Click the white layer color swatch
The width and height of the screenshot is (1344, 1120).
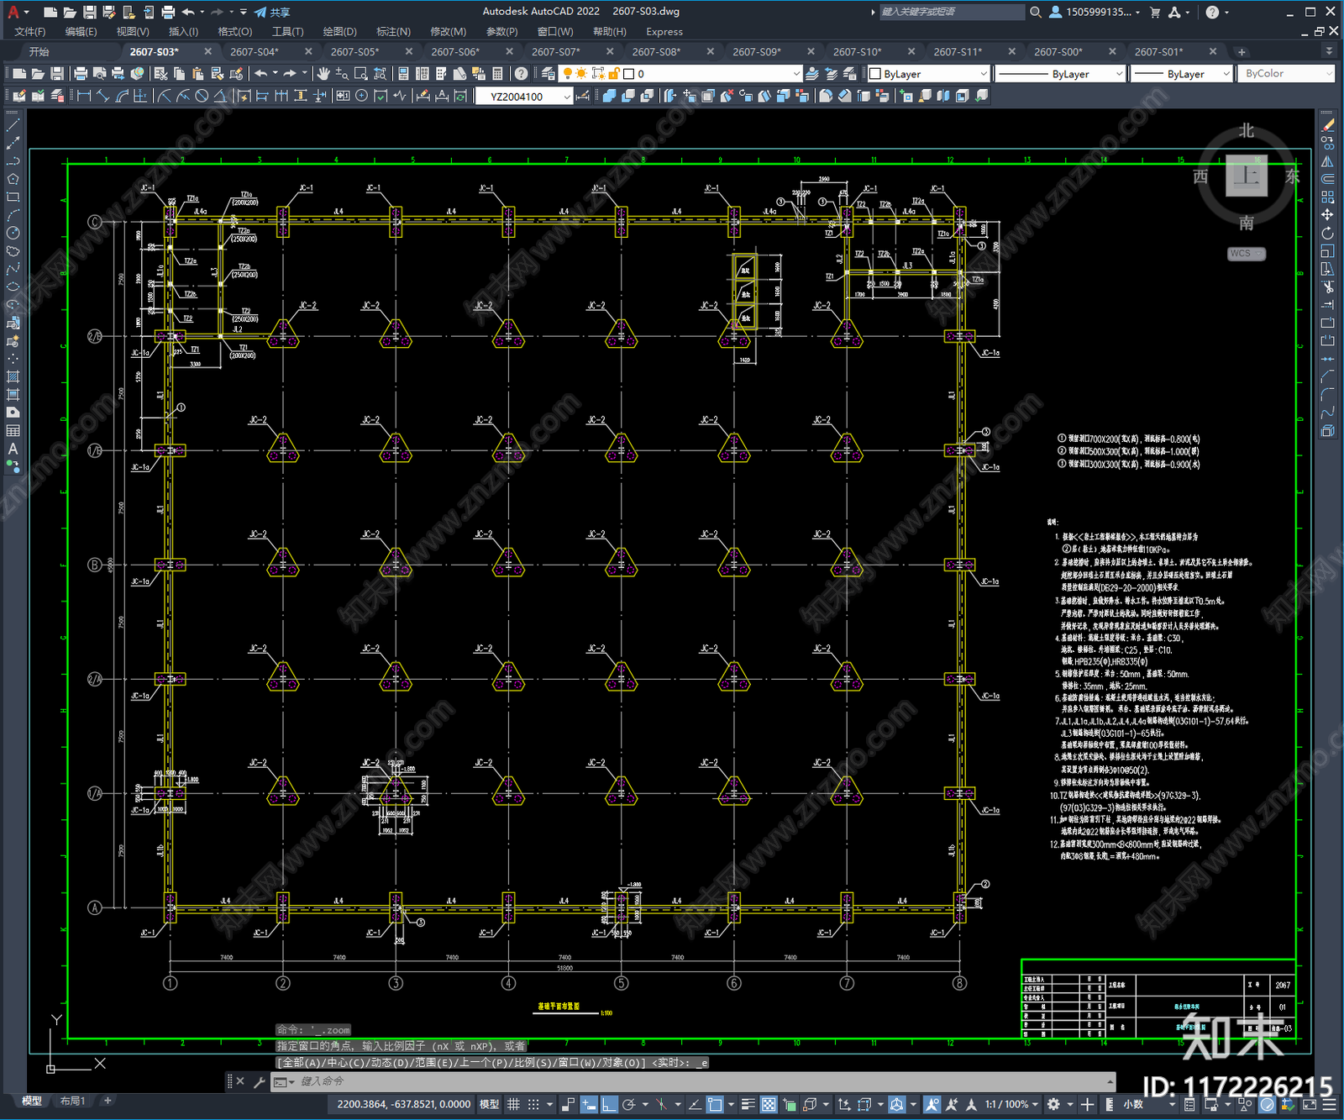pyautogui.click(x=627, y=74)
